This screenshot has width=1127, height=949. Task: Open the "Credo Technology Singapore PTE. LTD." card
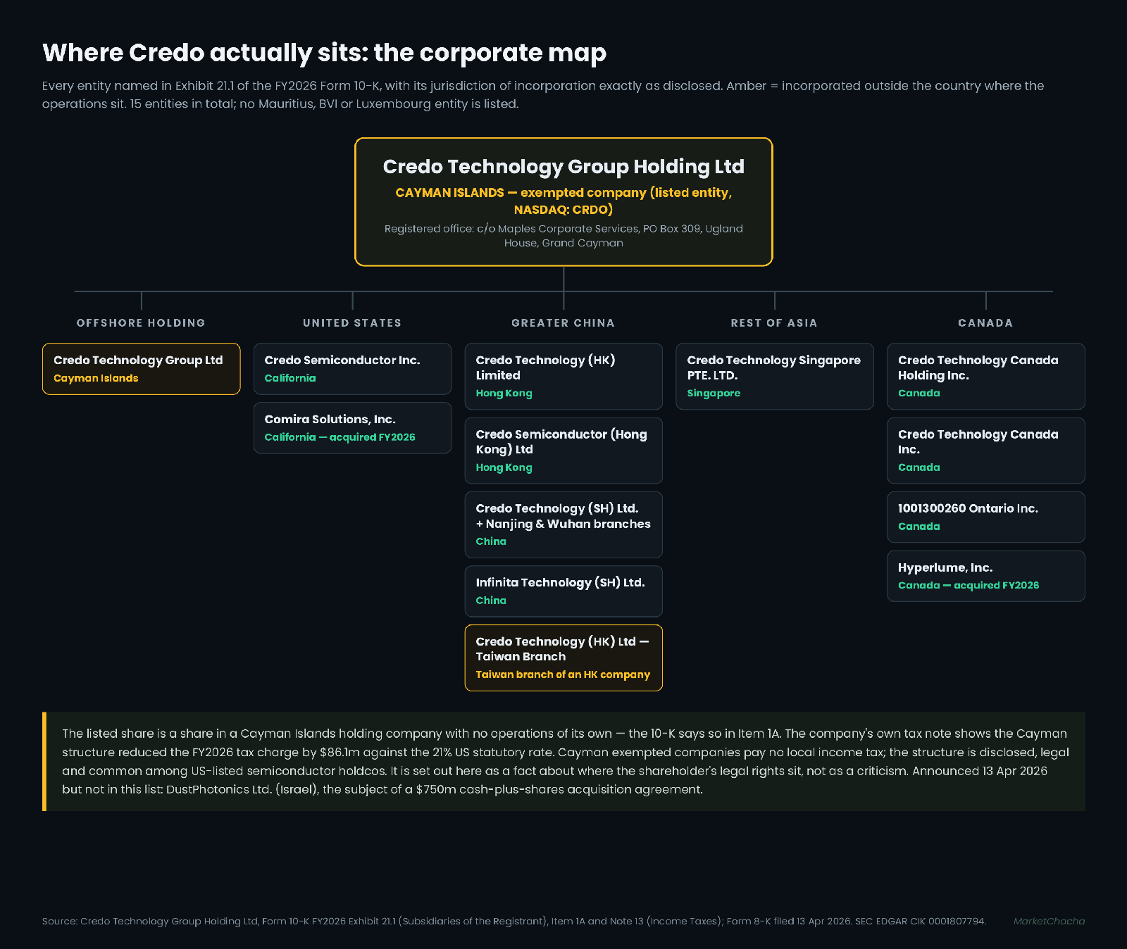[x=775, y=376]
